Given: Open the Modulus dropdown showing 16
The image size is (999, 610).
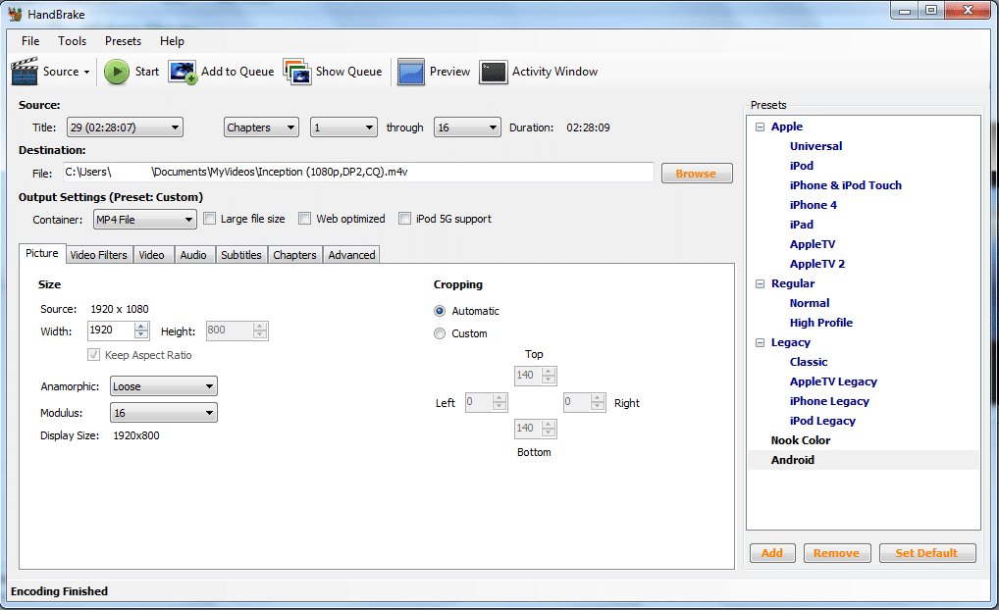Looking at the screenshot, I should pyautogui.click(x=164, y=413).
